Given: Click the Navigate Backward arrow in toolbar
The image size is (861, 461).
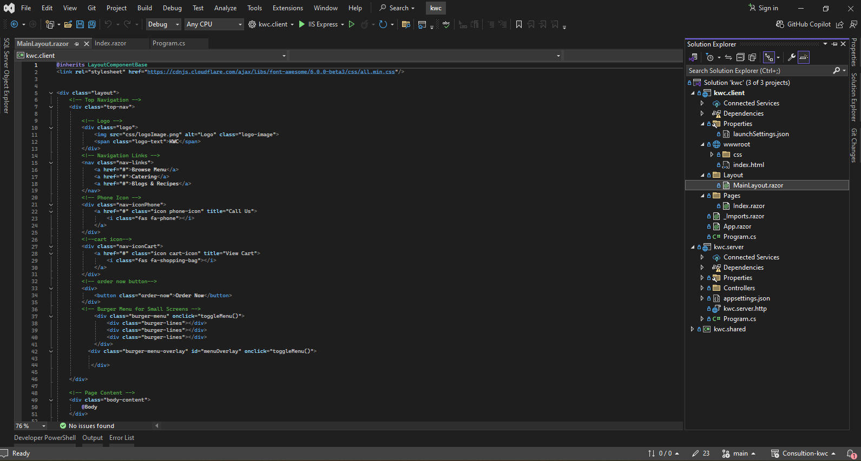Looking at the screenshot, I should [x=15, y=24].
